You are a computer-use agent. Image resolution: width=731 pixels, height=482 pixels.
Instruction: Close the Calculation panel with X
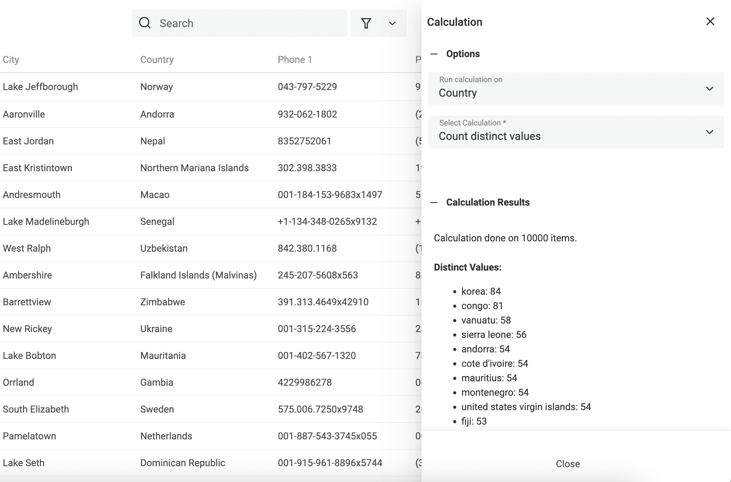pos(710,21)
